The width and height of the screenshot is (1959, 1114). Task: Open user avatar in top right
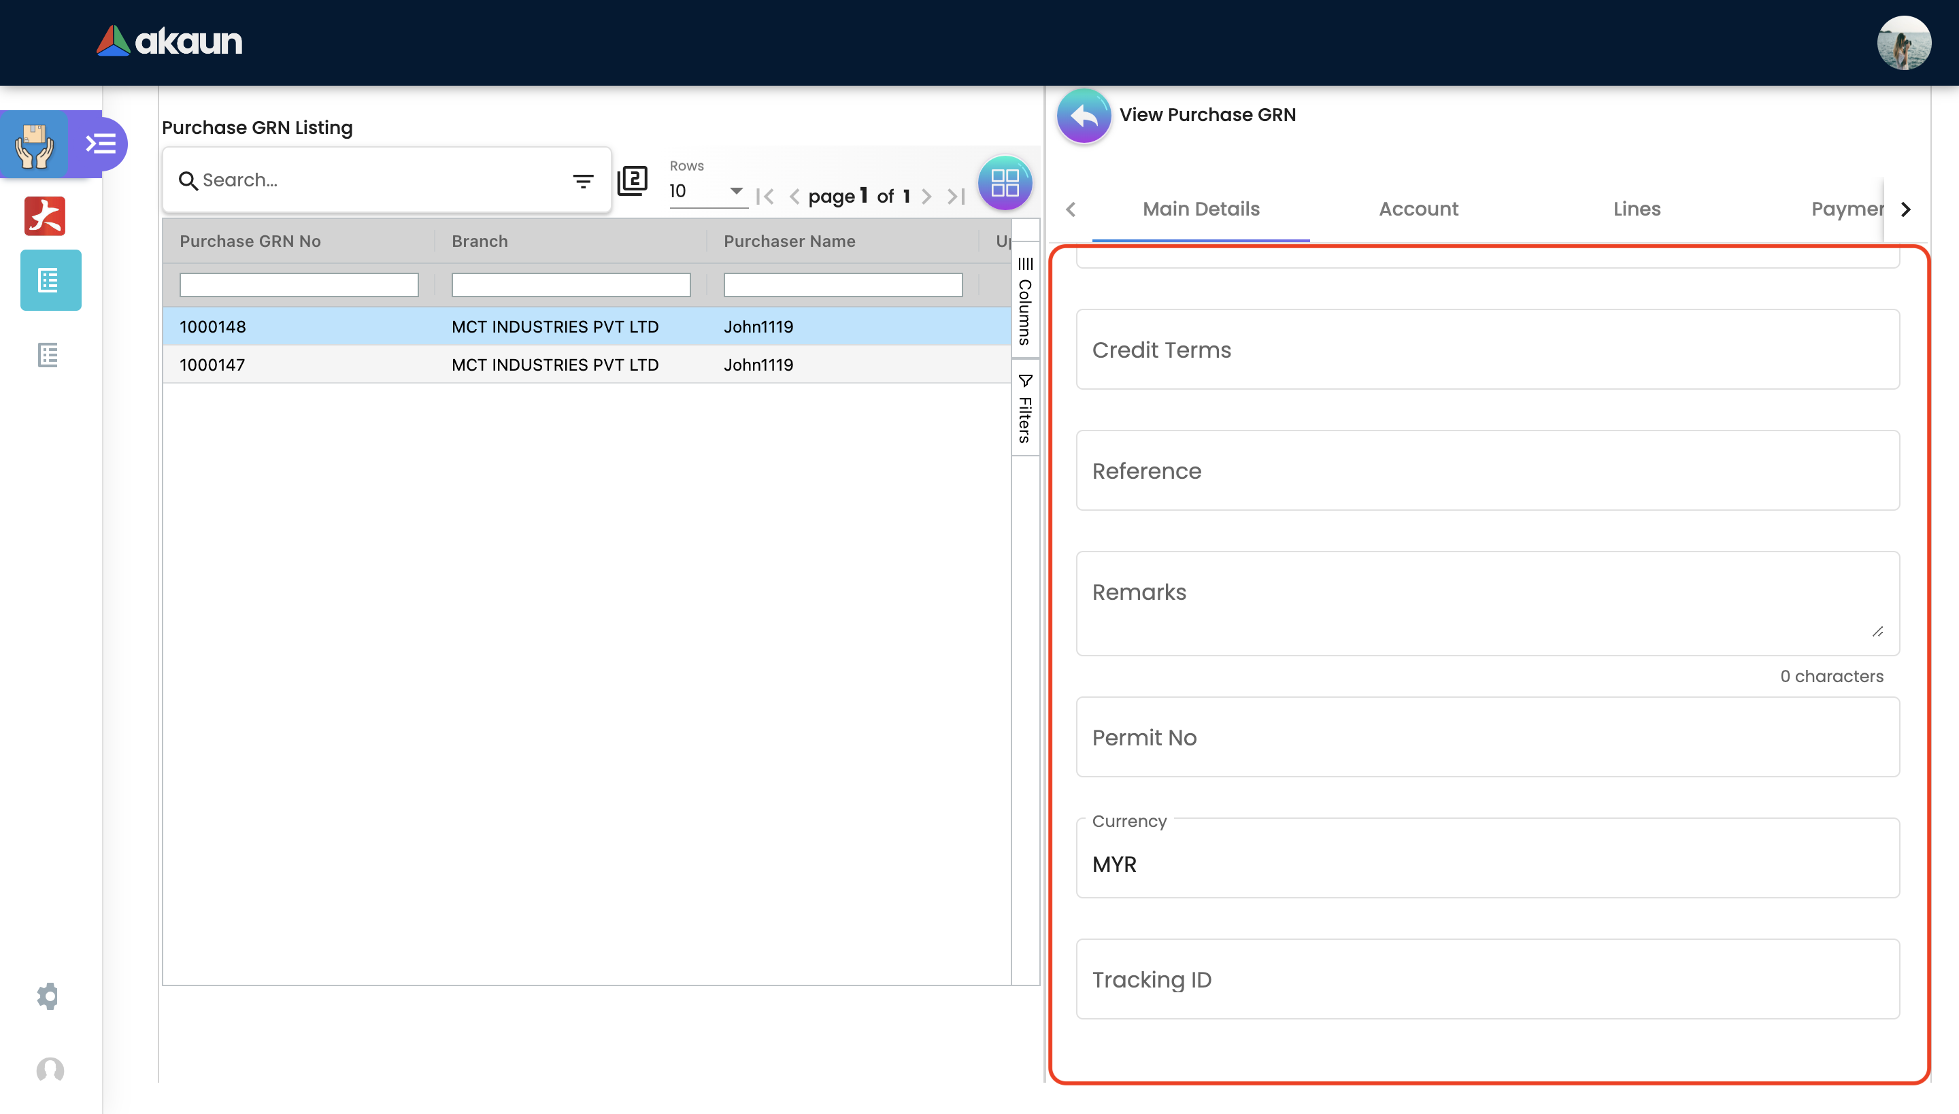(1903, 42)
